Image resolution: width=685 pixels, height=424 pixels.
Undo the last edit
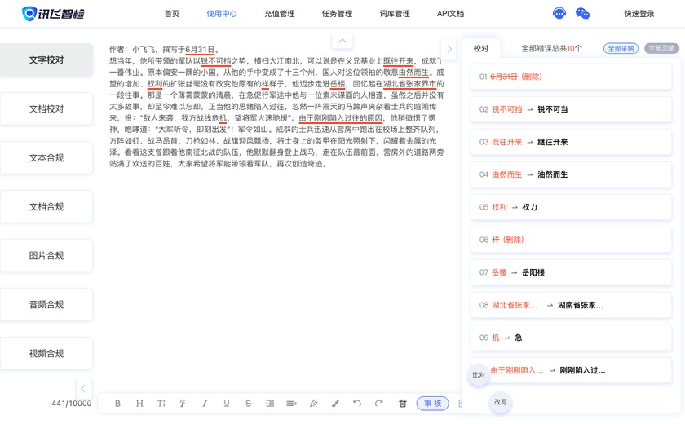[357, 404]
